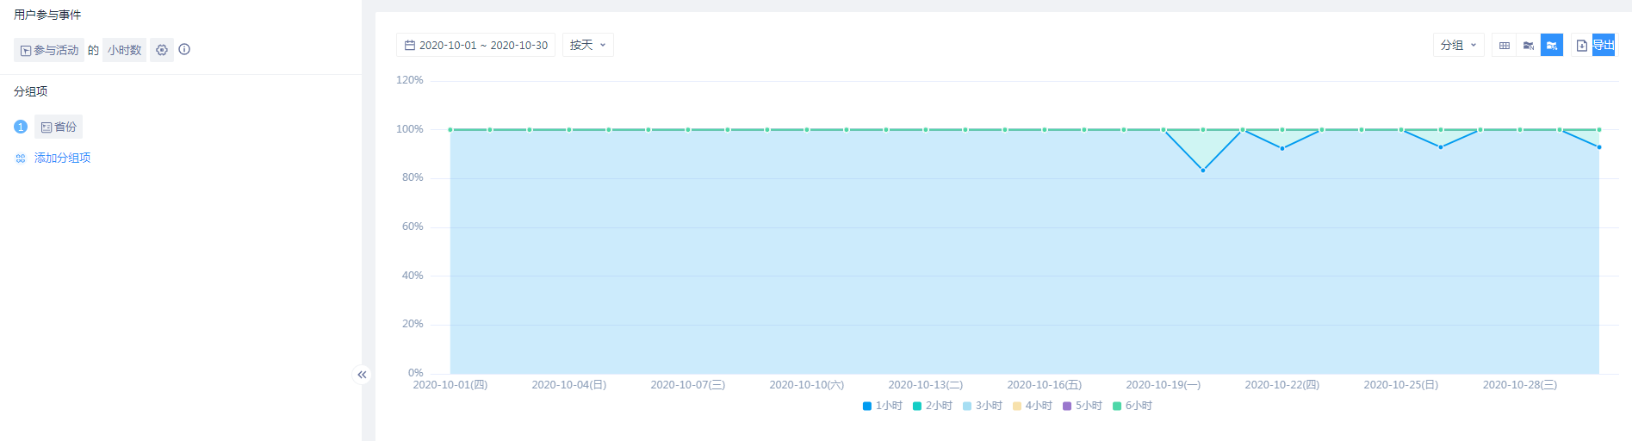The width and height of the screenshot is (1632, 441).
Task: Toggle the 1小时 series in the legend
Action: tap(882, 406)
